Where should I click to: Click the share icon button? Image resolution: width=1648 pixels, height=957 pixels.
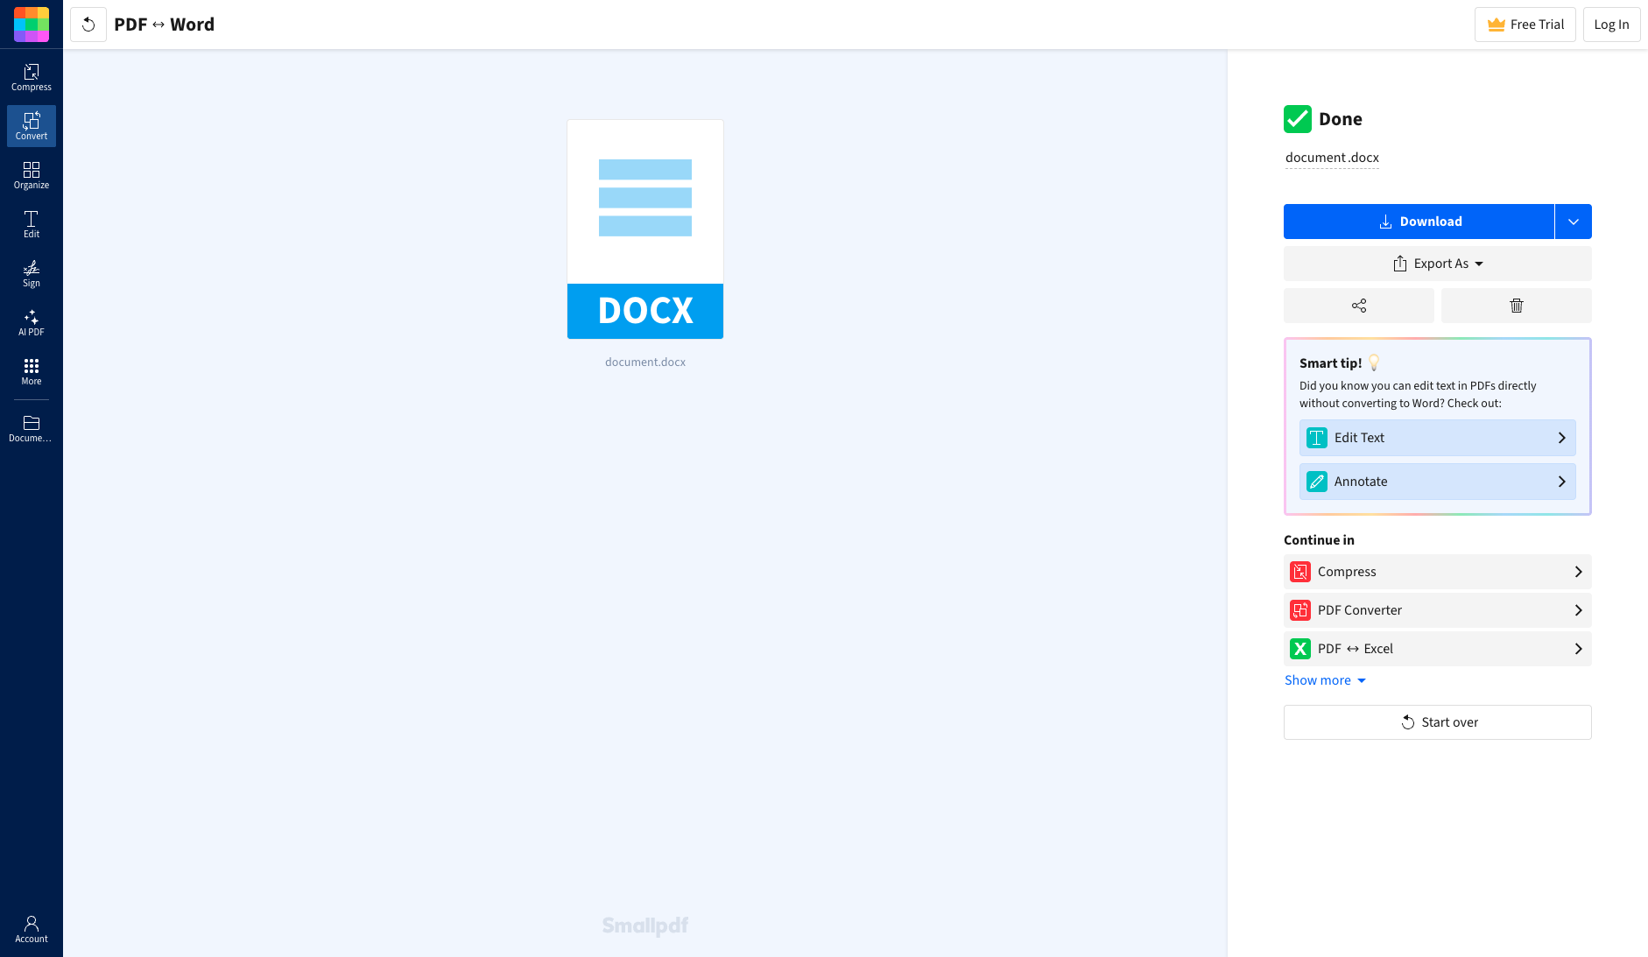click(x=1359, y=306)
